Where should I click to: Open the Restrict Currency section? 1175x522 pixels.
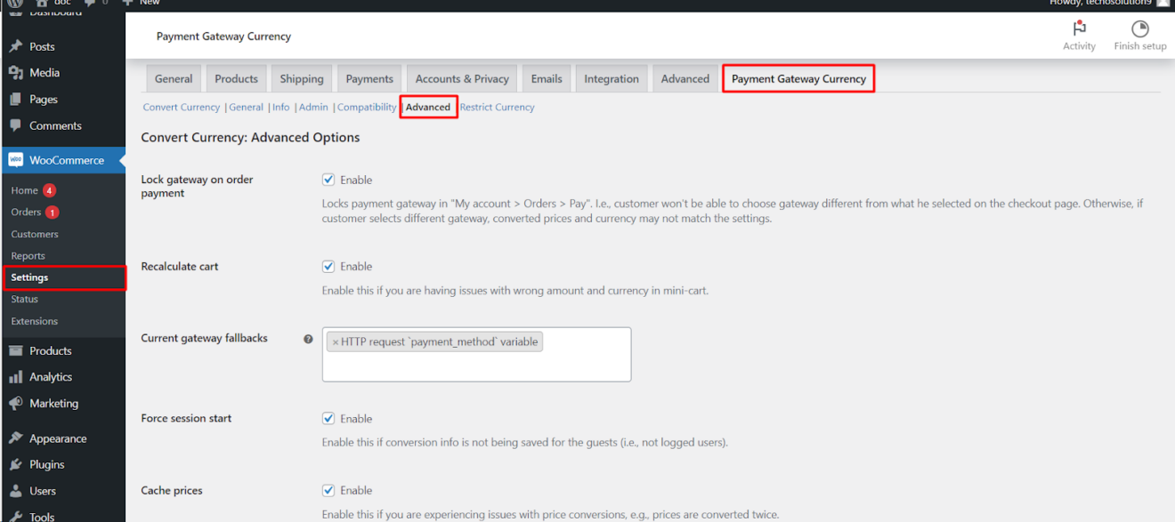coord(497,107)
